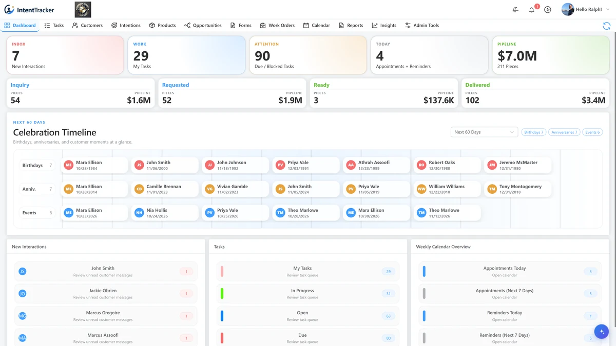The image size is (616, 346).
Task: Open Work Orders in navigation
Action: tap(277, 25)
